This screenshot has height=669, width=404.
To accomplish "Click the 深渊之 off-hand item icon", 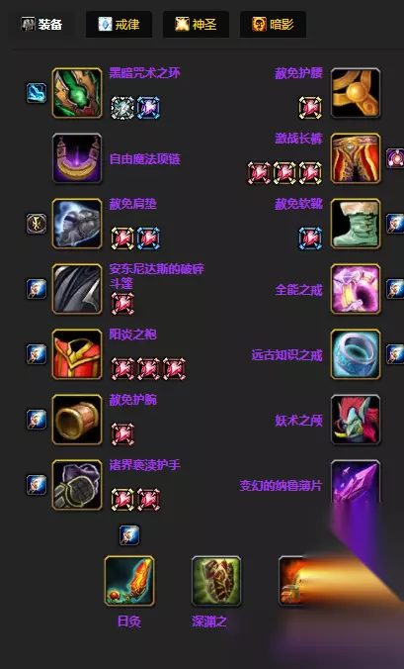I will 216,581.
